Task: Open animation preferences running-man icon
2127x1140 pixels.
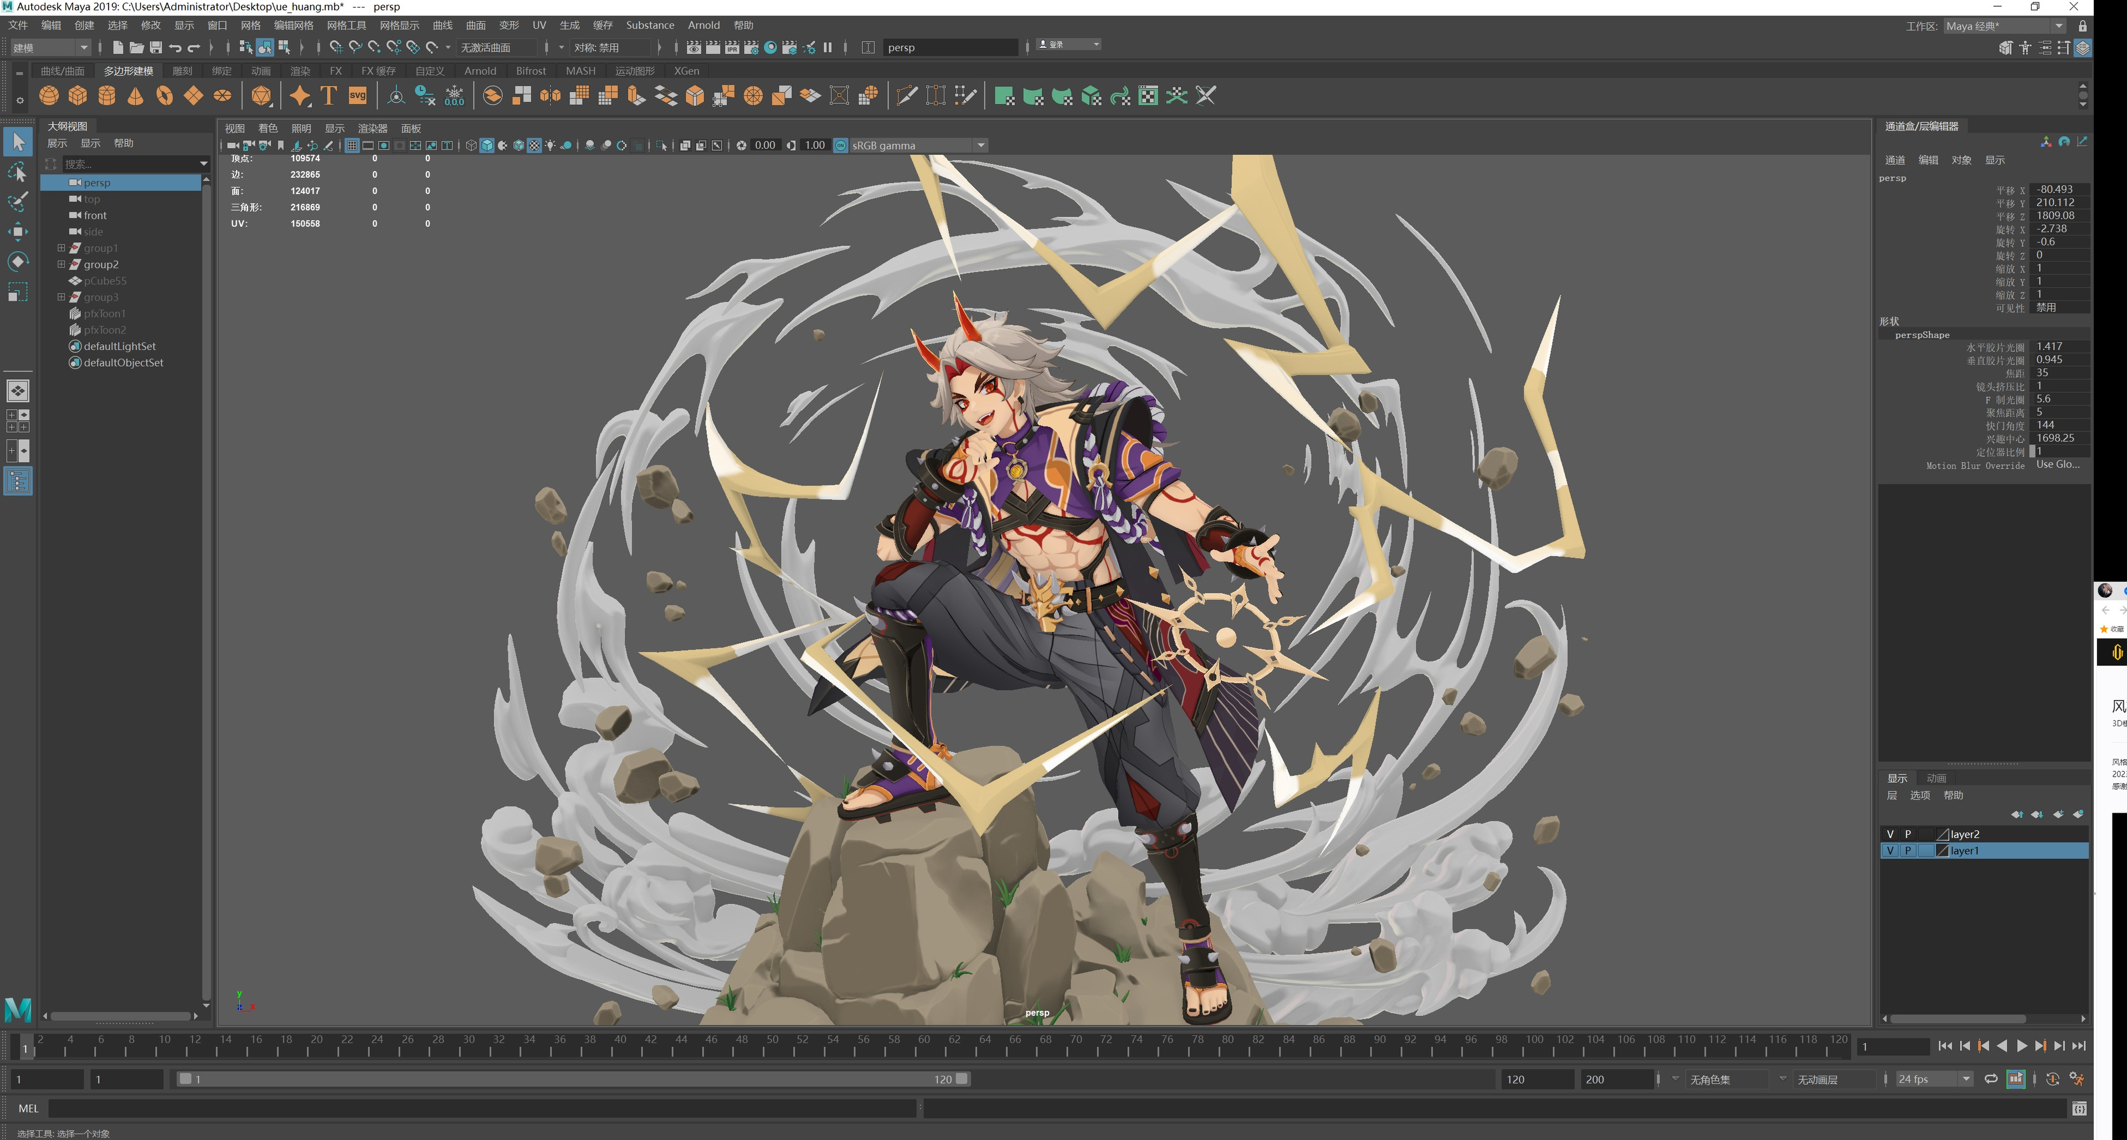Action: 2078,1079
